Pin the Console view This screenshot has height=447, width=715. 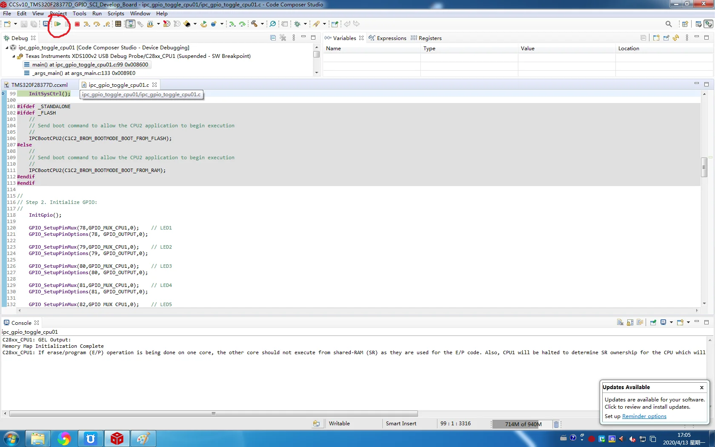[653, 323]
